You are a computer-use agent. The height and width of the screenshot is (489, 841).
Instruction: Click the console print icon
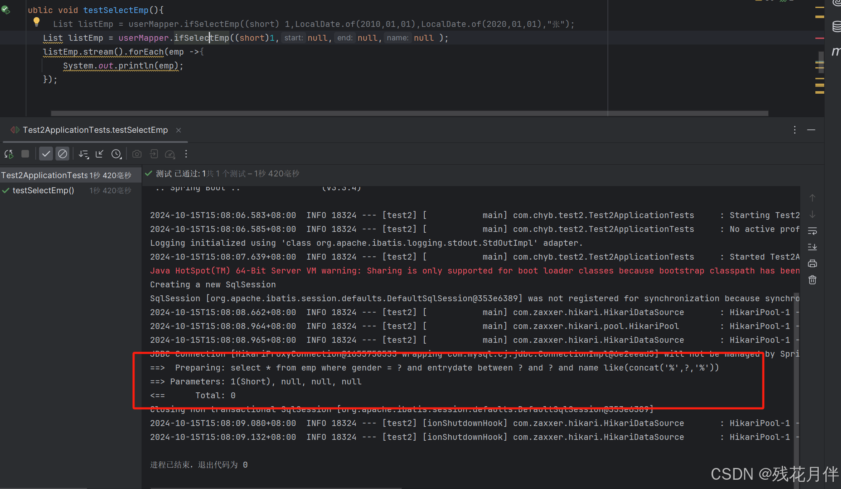coord(812,263)
